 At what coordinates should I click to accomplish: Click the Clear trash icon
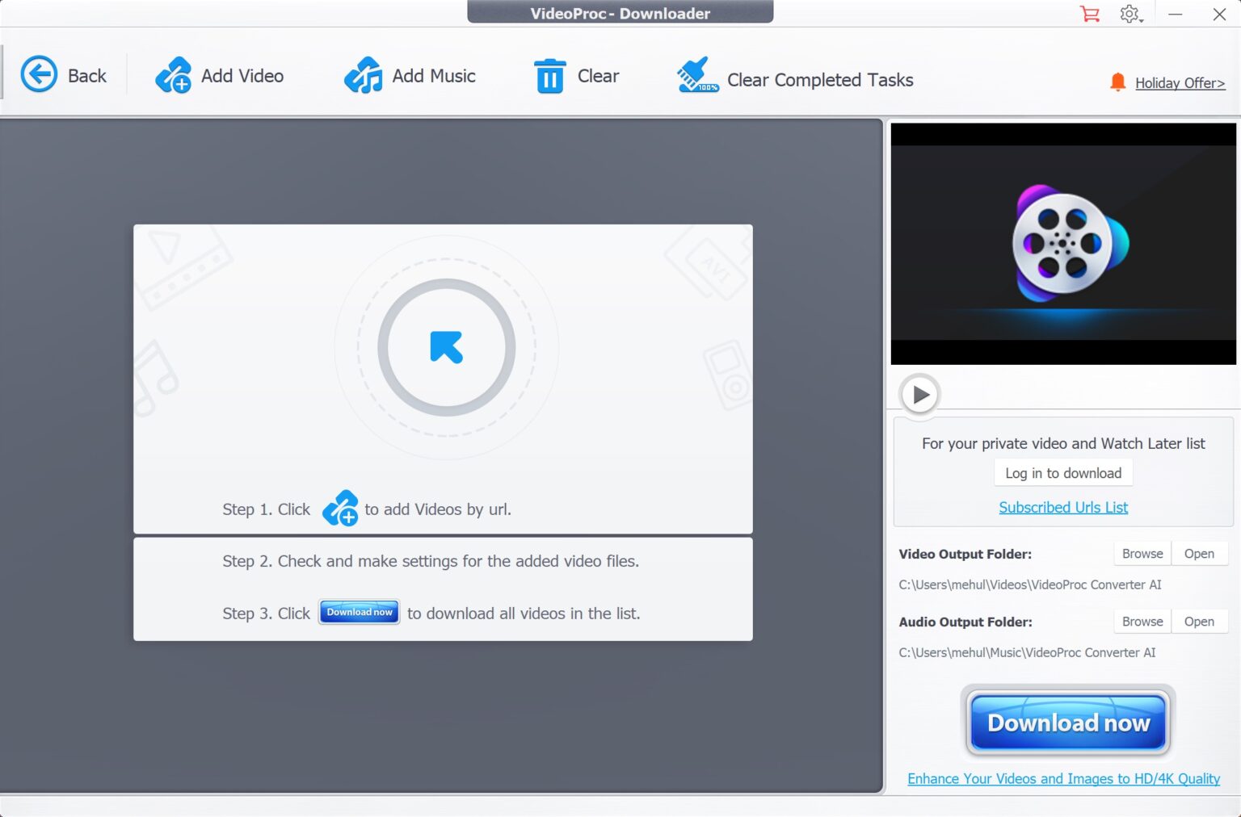[x=550, y=76]
